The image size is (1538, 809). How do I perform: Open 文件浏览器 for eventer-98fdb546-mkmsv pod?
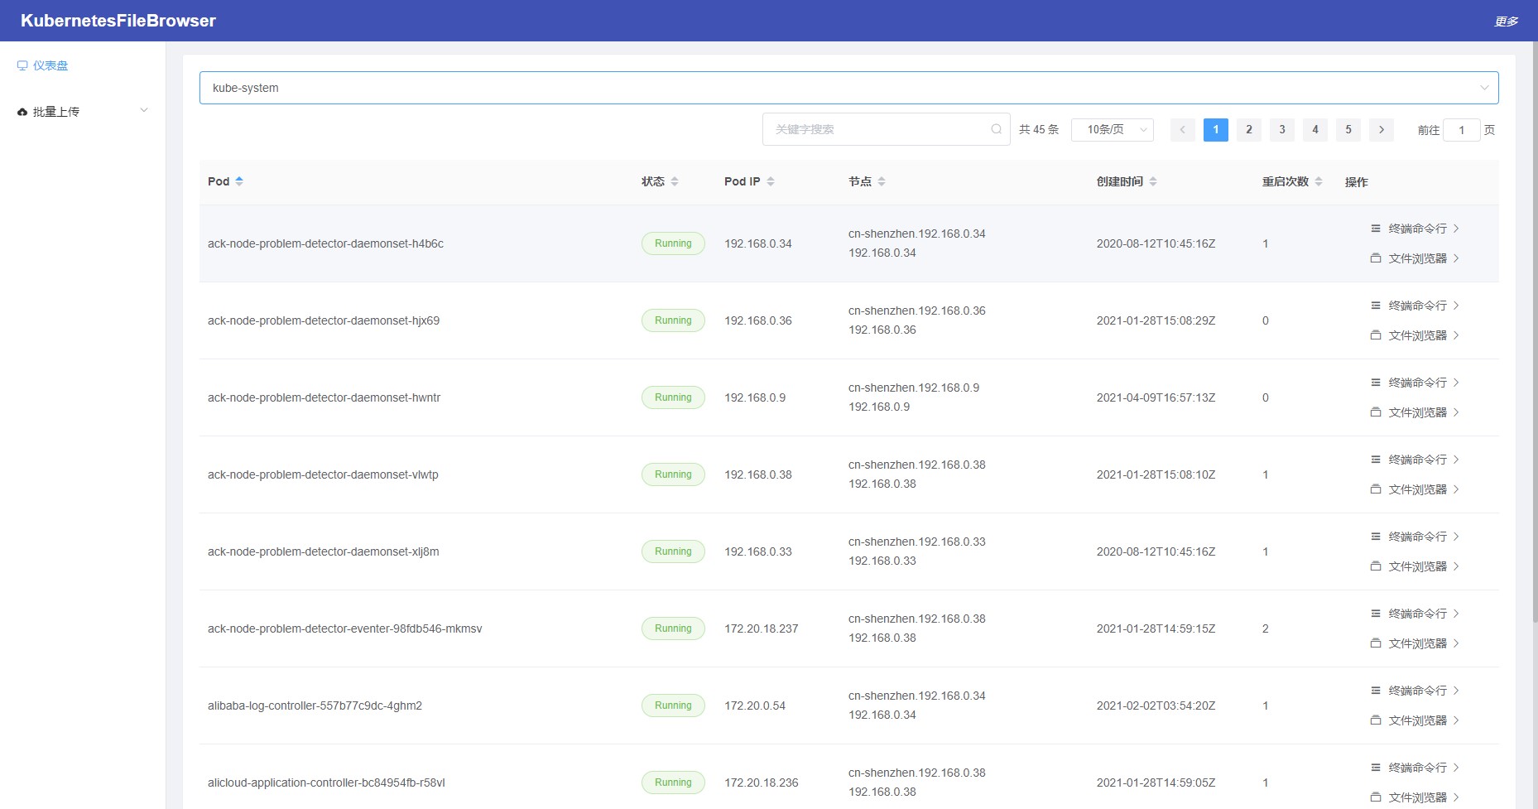click(x=1415, y=643)
